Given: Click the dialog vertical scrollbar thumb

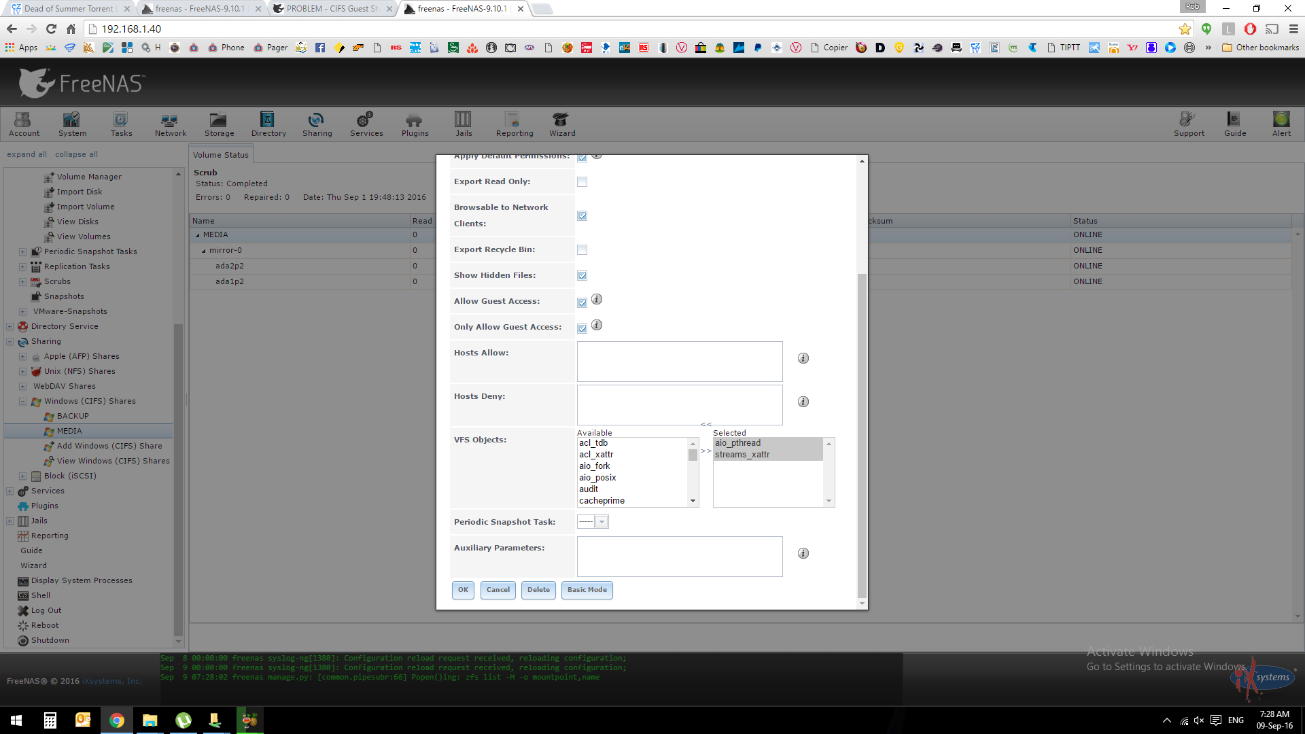Looking at the screenshot, I should pyautogui.click(x=862, y=435).
